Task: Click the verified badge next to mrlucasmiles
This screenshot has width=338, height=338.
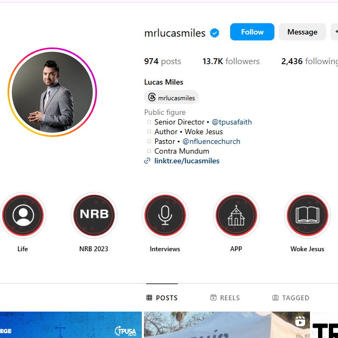Action: (215, 33)
